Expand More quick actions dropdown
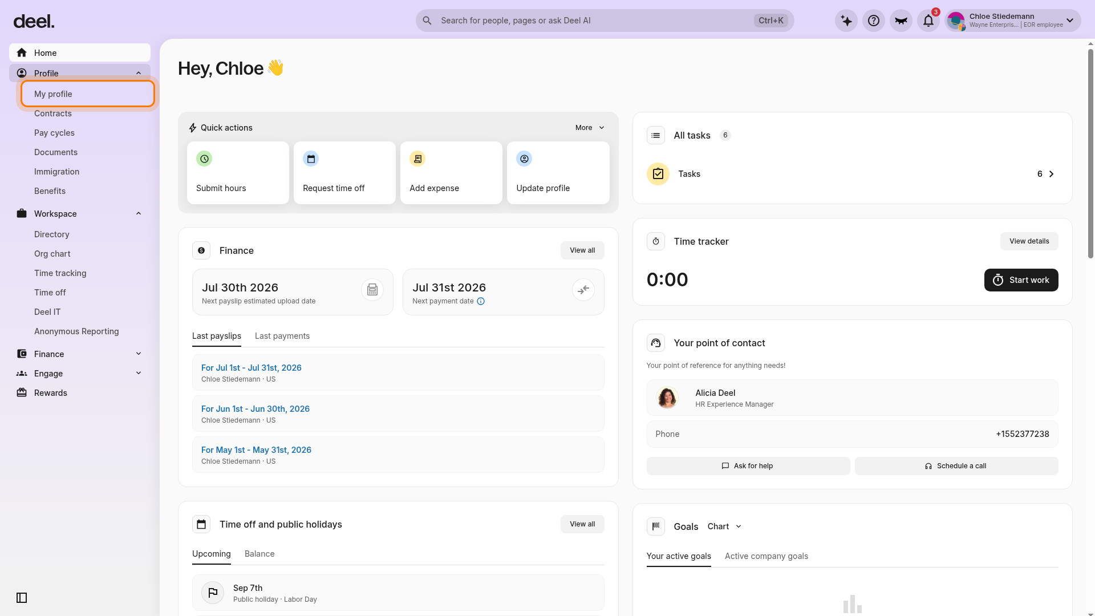The height and width of the screenshot is (616, 1095). [590, 128]
